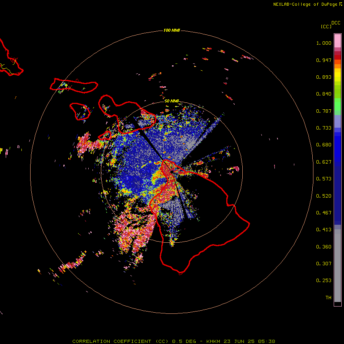Image resolution: width=344 pixels, height=344 pixels.
Task: Click the 0.680 legend value
Action: (324, 145)
